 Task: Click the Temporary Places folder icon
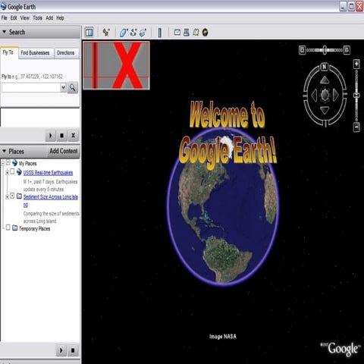15,228
